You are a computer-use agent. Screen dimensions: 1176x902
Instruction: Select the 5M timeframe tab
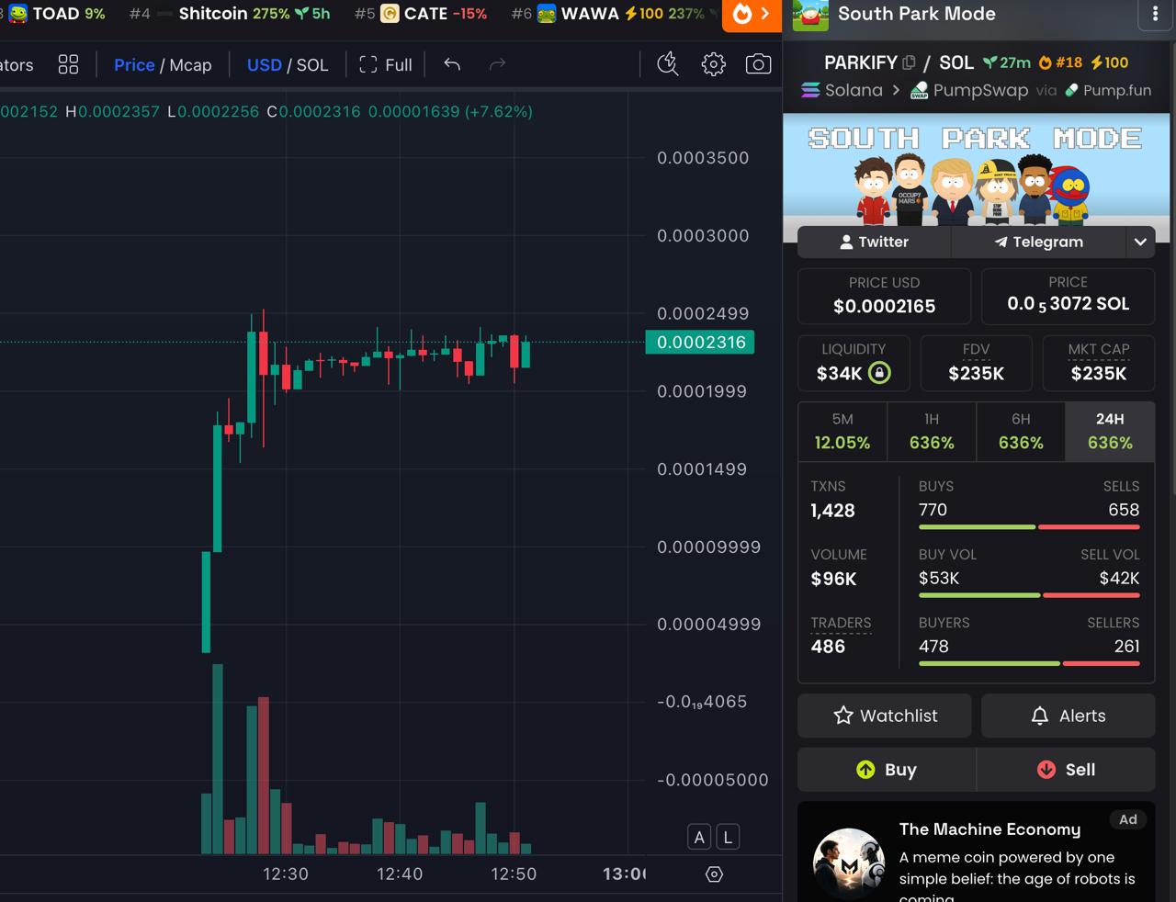point(842,432)
